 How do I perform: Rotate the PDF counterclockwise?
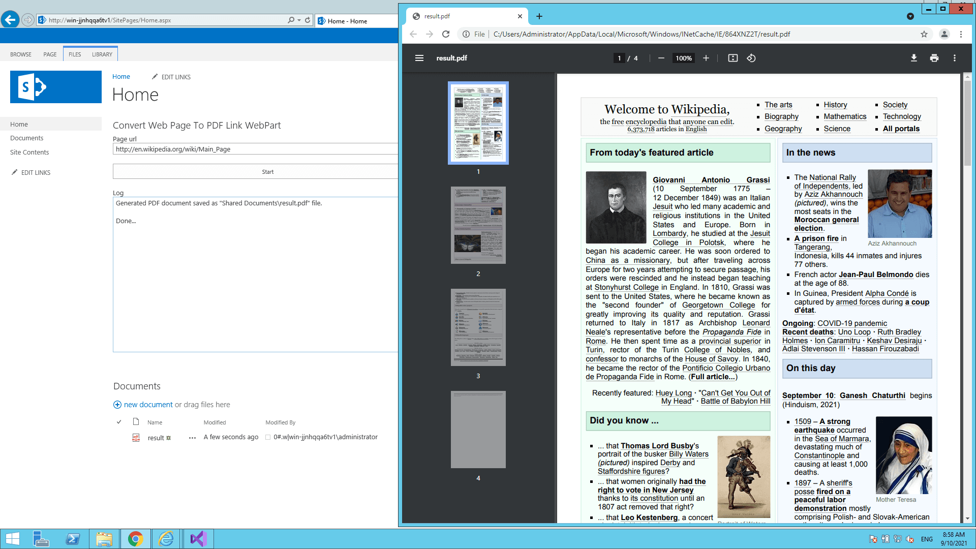[x=751, y=58]
